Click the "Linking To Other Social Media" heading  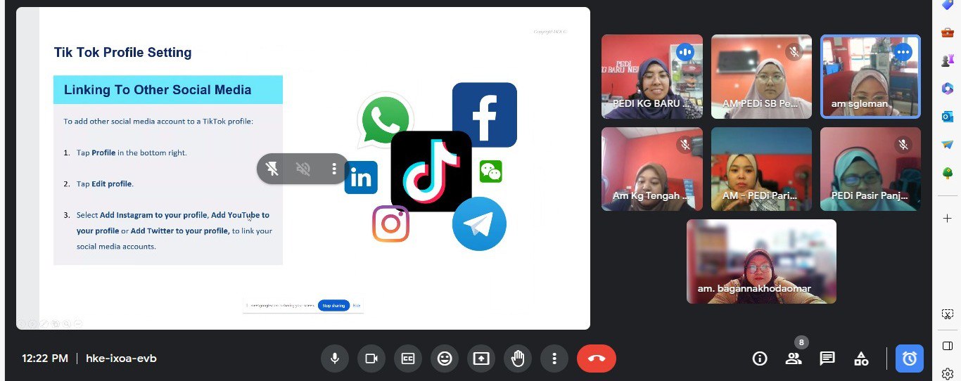(158, 90)
